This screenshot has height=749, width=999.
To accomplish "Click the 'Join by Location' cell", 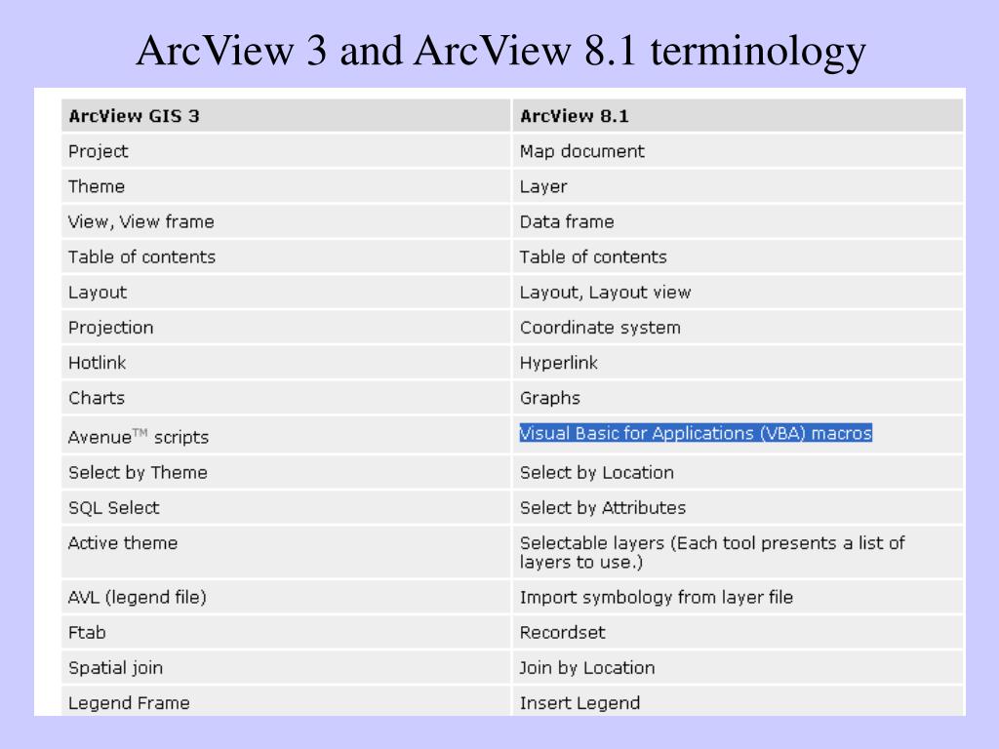I will (738, 668).
